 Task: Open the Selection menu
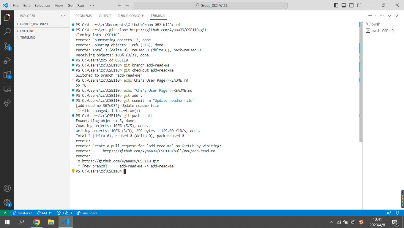click(42, 5)
